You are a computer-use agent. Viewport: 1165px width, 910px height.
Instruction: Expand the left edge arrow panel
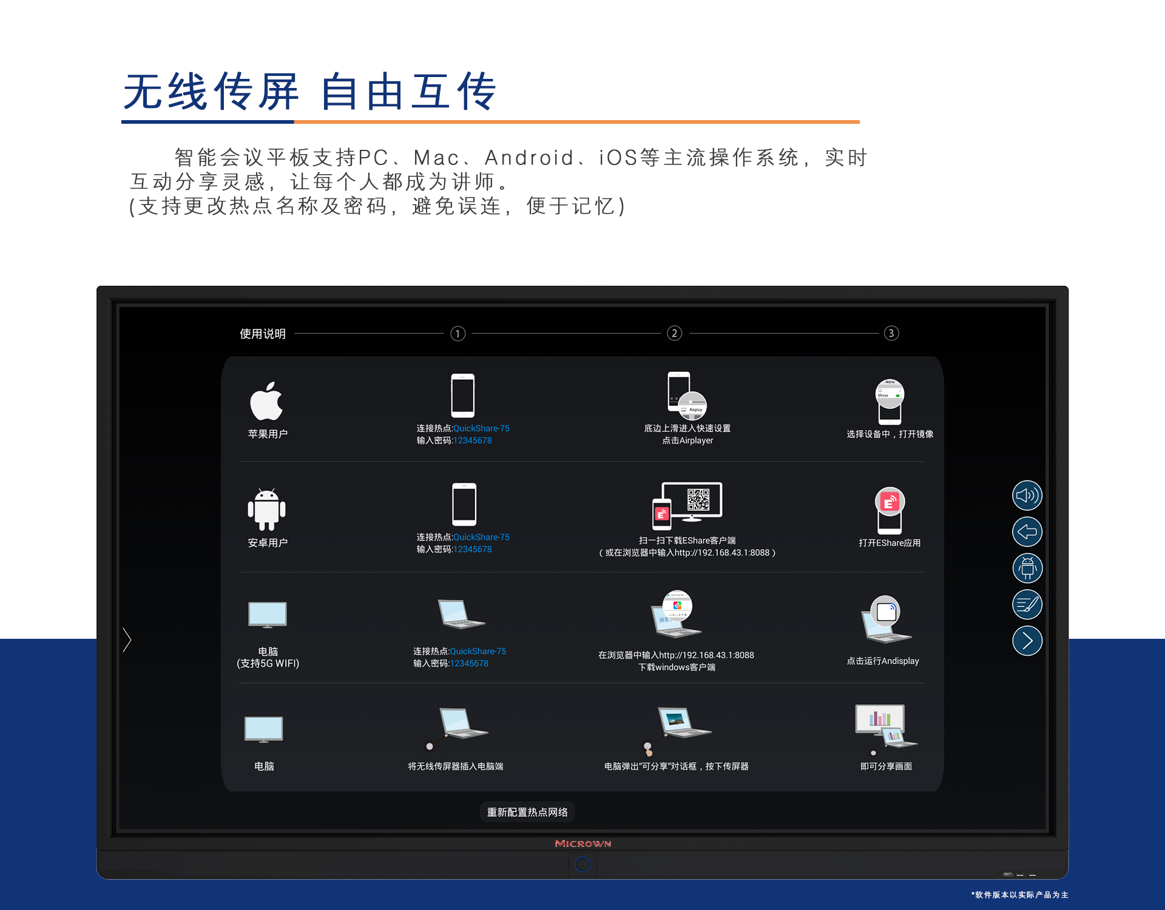coord(127,640)
